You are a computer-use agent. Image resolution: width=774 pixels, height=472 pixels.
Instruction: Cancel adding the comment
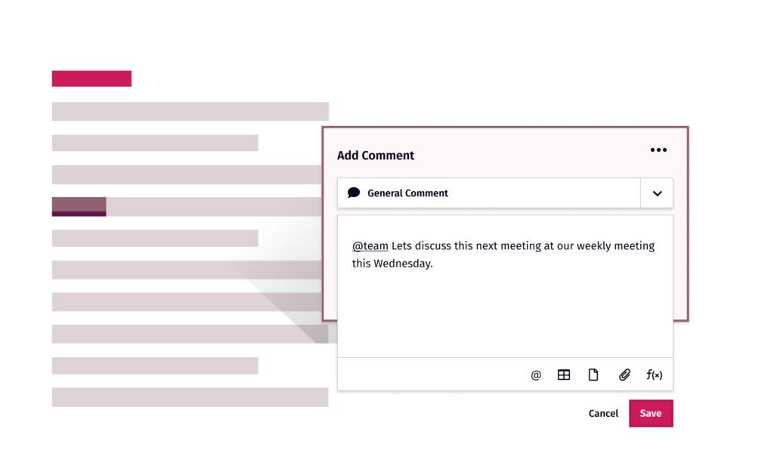tap(603, 413)
